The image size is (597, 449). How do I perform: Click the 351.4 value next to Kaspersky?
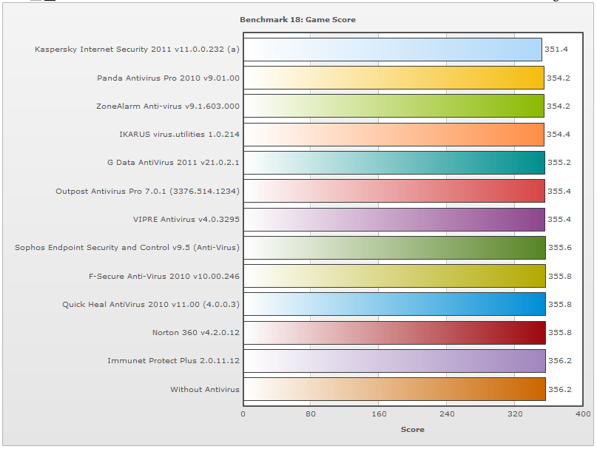pos(556,49)
